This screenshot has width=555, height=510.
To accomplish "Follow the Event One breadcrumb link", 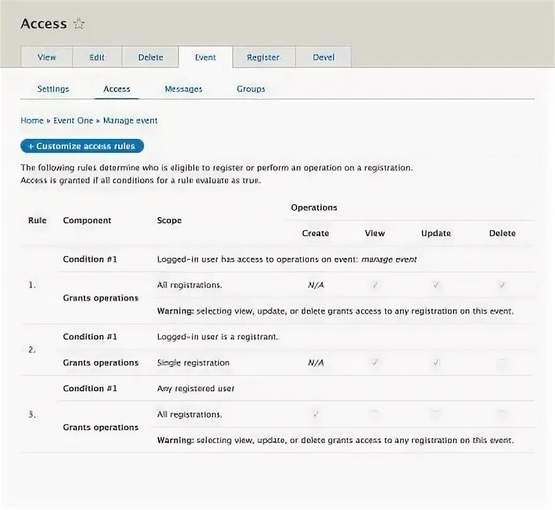I will (x=73, y=121).
